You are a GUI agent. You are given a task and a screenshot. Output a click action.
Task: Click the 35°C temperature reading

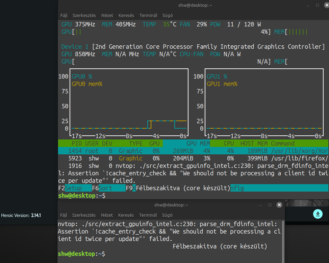[170, 24]
